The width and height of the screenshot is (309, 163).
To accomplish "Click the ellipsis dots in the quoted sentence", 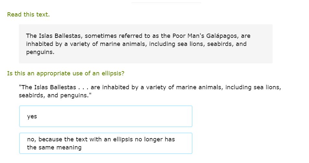I will pyautogui.click(x=83, y=87).
